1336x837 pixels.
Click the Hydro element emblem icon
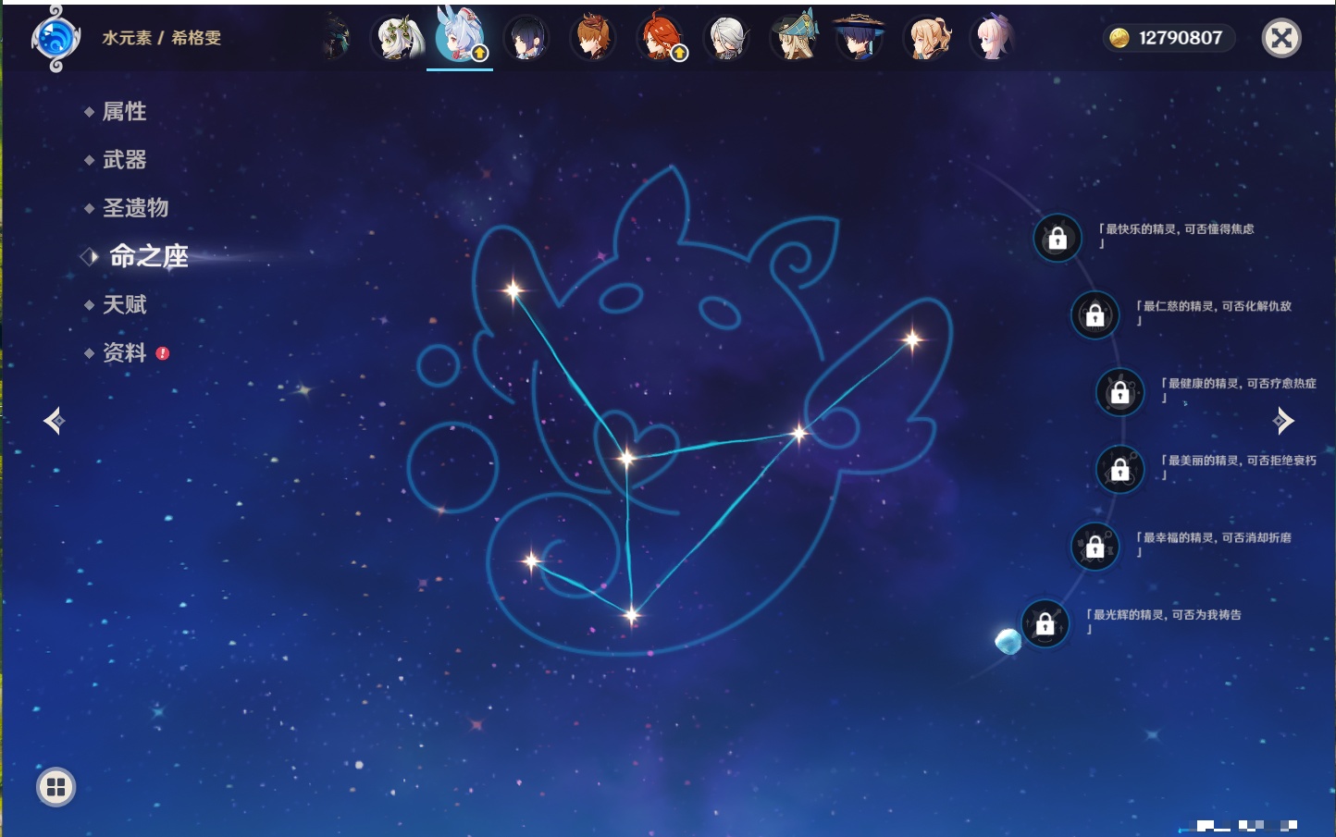[x=56, y=39]
